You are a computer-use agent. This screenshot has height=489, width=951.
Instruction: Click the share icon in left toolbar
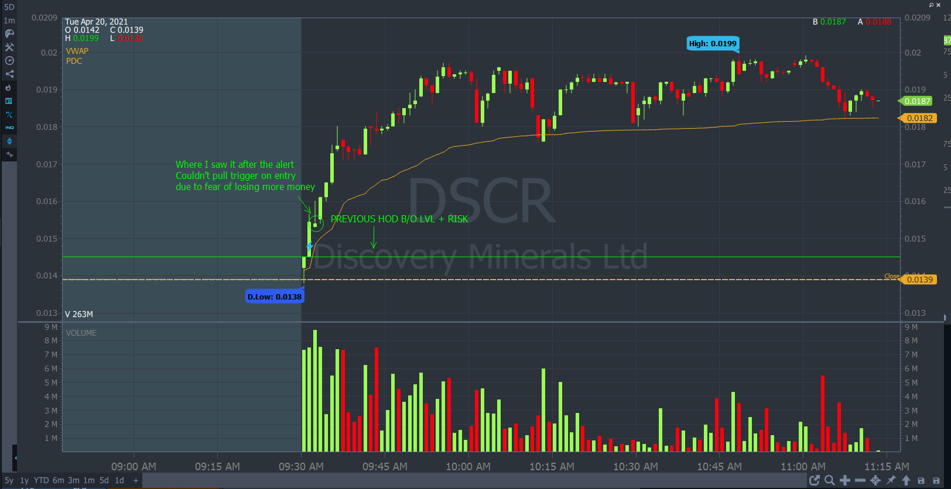click(9, 74)
